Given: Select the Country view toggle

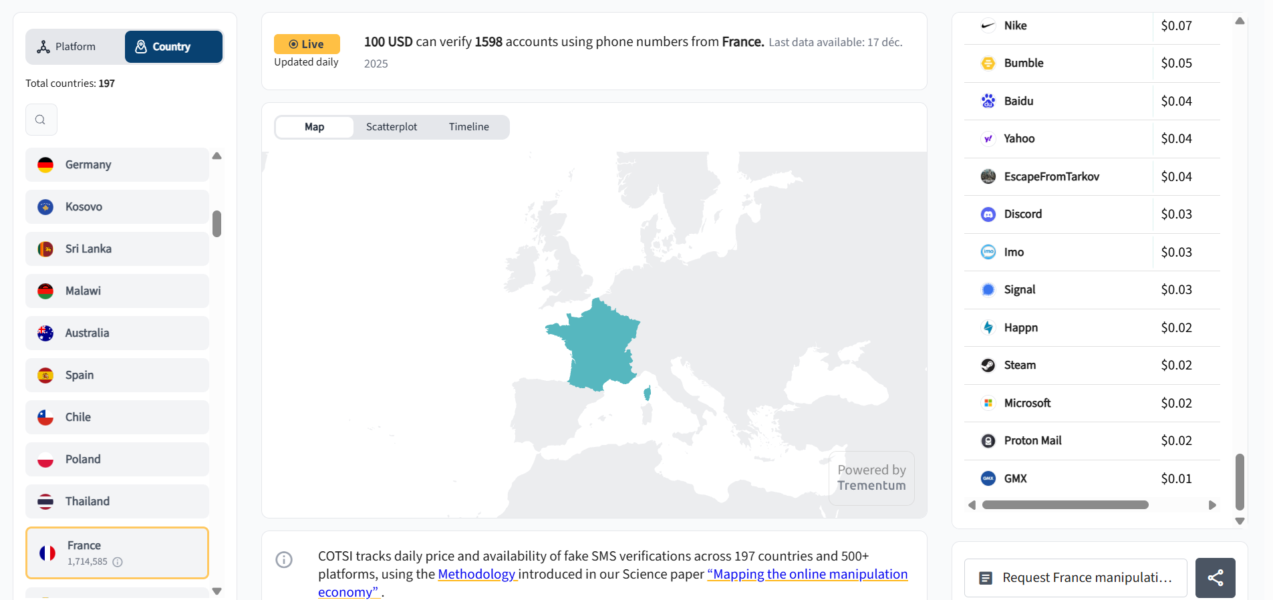Looking at the screenshot, I should (x=173, y=47).
